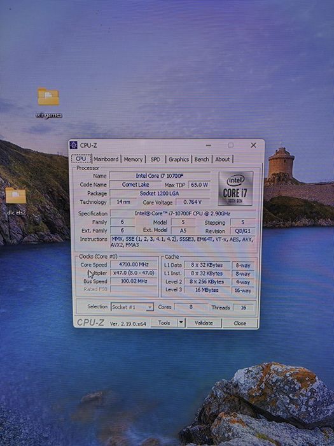Minimize the CPU-Z window
Screen dimensions: 334x446
209,145
